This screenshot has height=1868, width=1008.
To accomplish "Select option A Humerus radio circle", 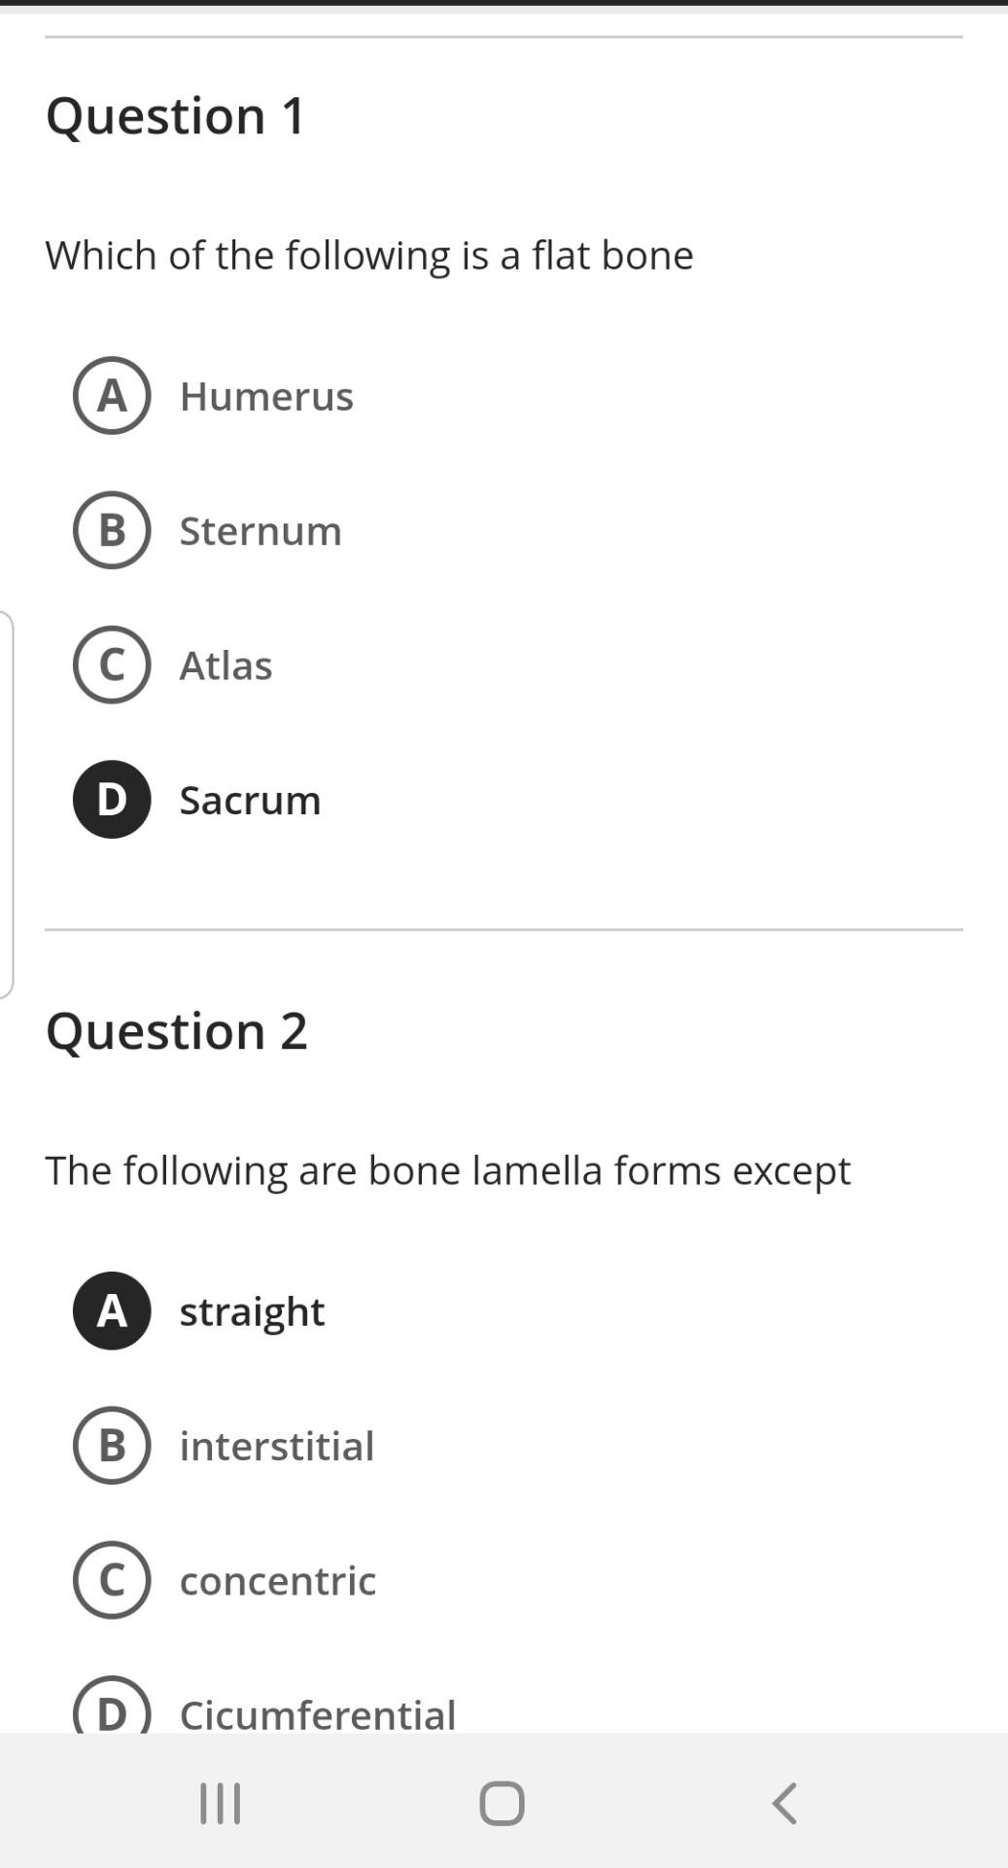I will [112, 395].
